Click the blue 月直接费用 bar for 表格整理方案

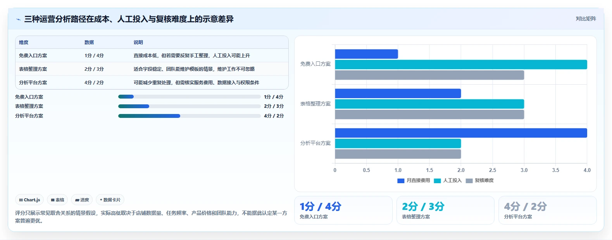point(398,94)
